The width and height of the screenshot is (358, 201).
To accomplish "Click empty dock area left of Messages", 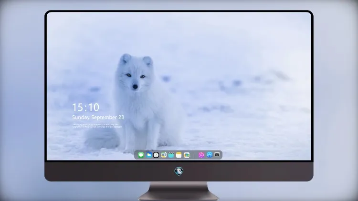I will coord(136,155).
